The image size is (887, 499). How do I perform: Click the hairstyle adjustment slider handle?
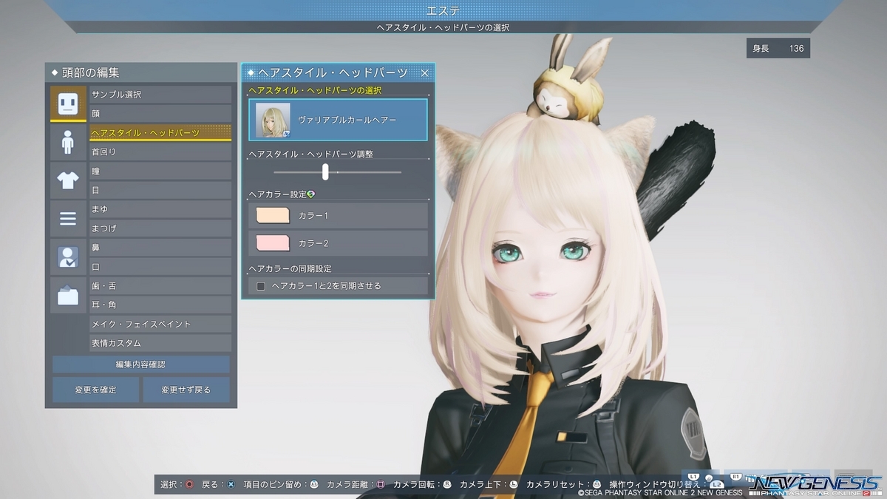pos(325,172)
